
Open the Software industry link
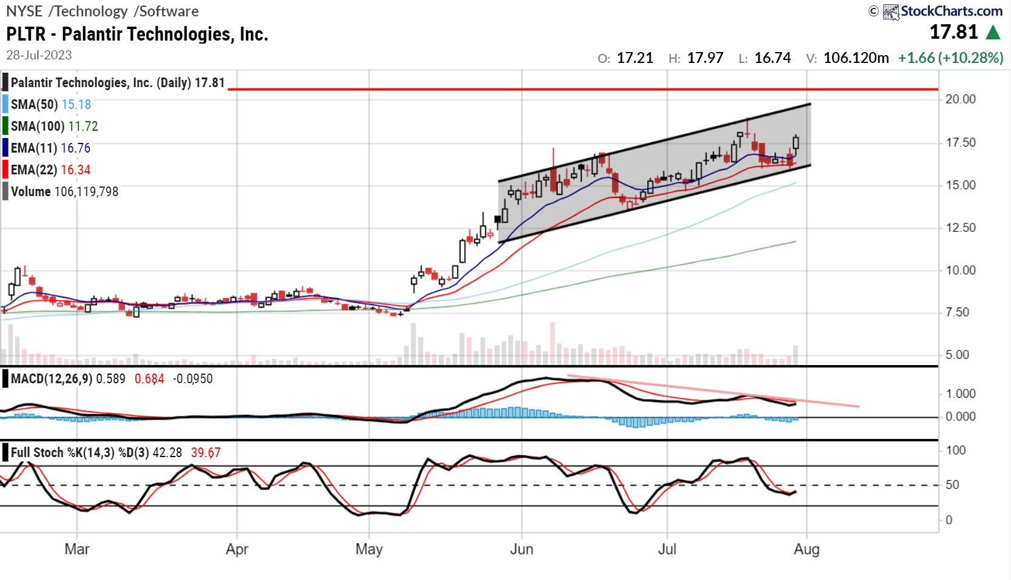click(165, 10)
